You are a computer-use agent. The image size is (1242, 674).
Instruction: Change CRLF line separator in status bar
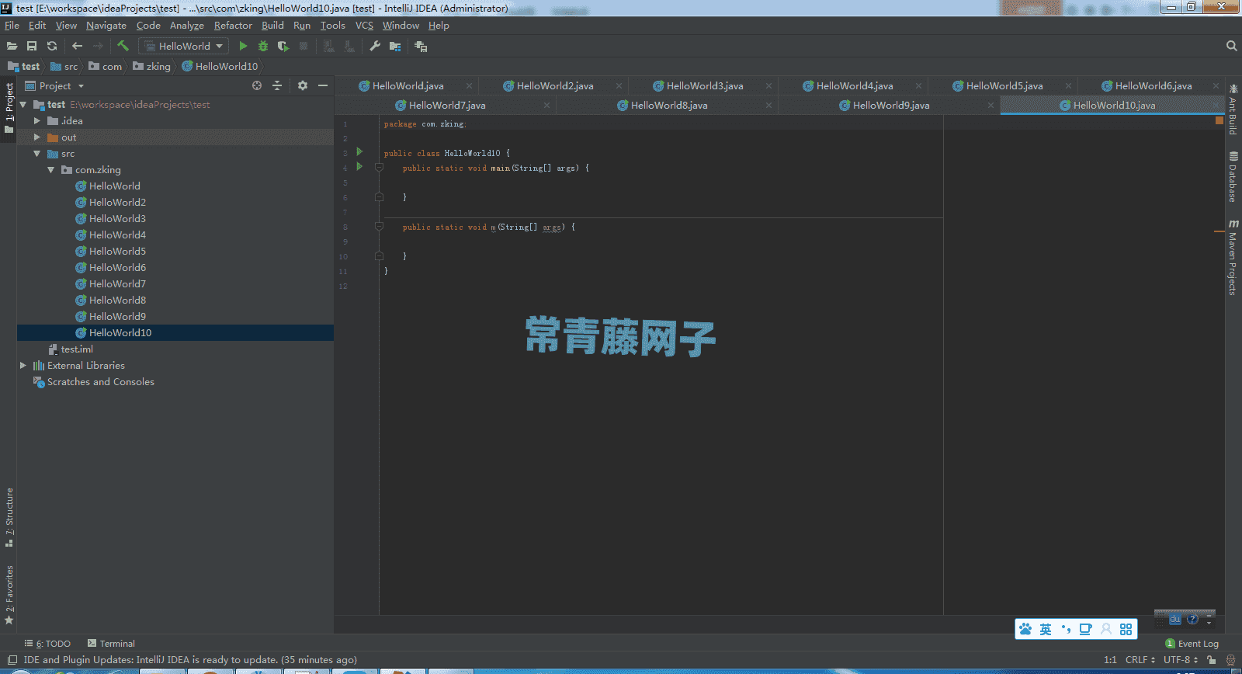[x=1140, y=660]
